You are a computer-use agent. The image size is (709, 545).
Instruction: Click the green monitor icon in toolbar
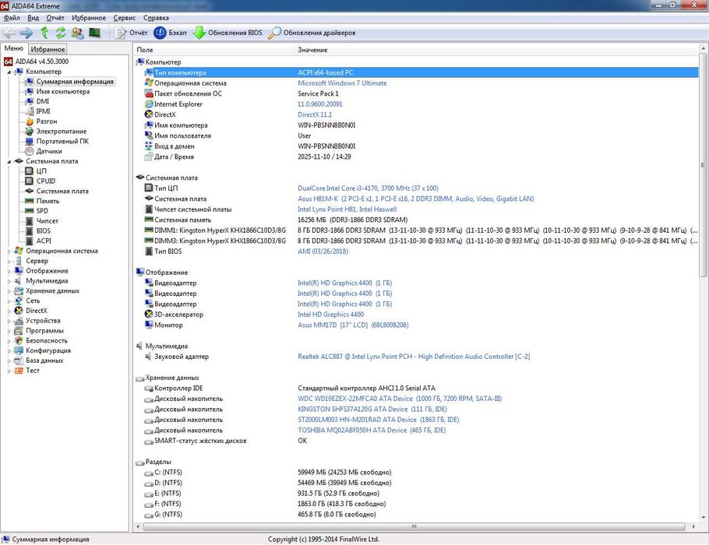[94, 33]
